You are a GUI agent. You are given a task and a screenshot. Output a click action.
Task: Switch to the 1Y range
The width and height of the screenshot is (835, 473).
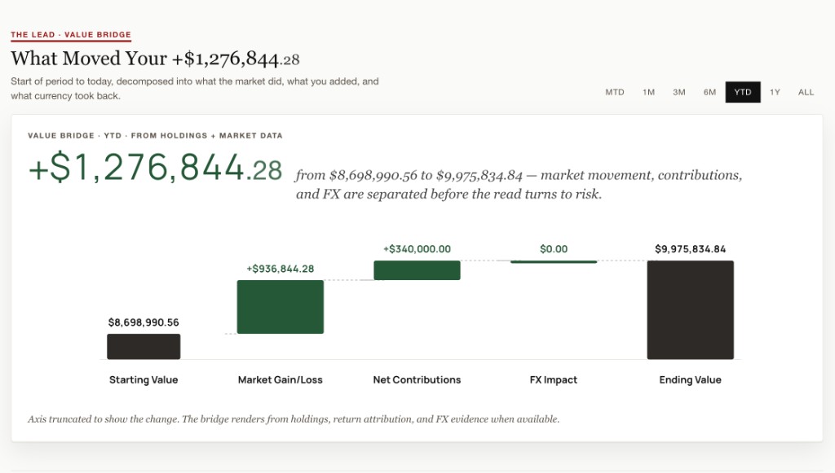coord(775,92)
